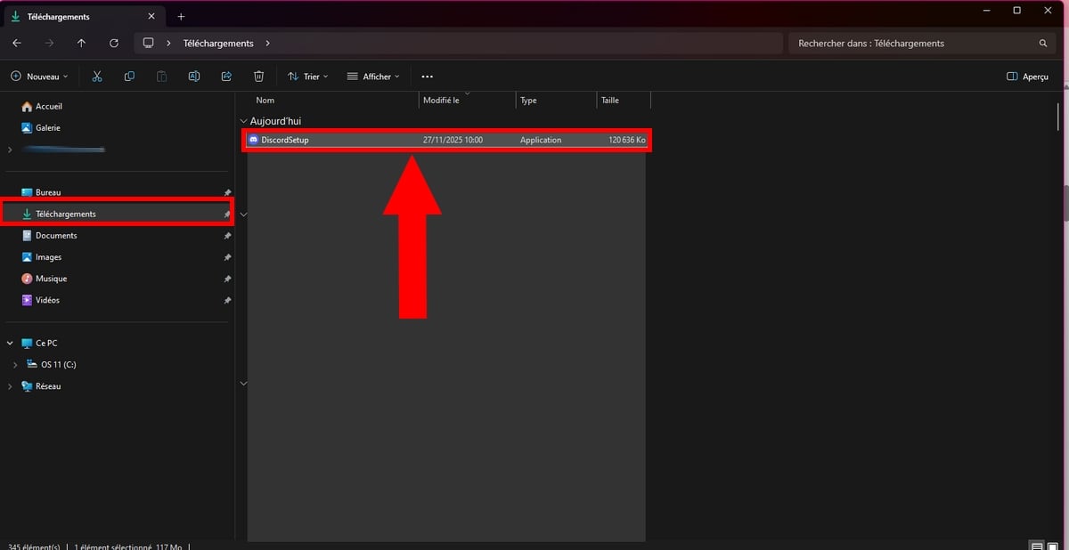The width and height of the screenshot is (1069, 550).
Task: Open the Trier sorting dropdown
Action: tap(307, 77)
